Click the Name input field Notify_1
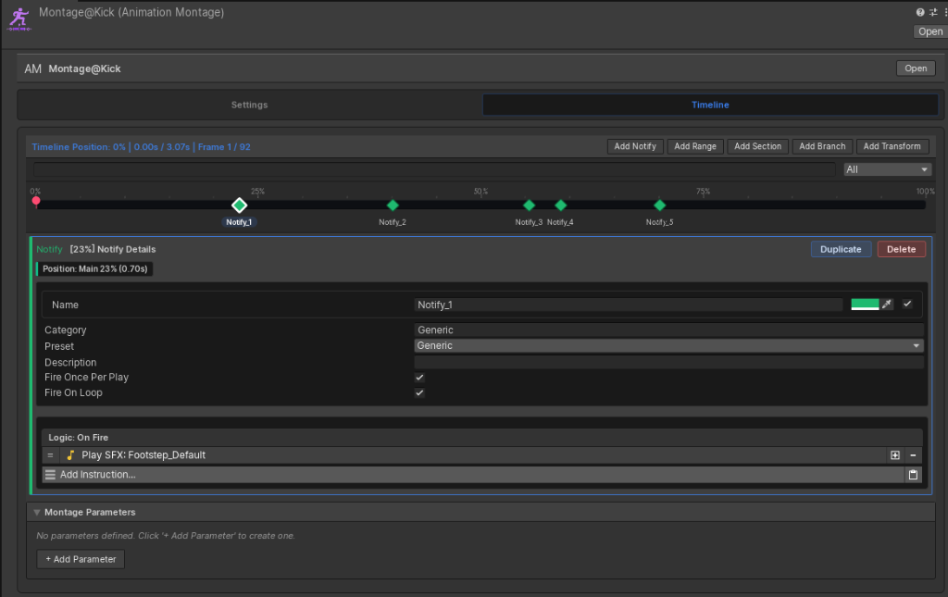Image resolution: width=948 pixels, height=597 pixels. tap(629, 305)
